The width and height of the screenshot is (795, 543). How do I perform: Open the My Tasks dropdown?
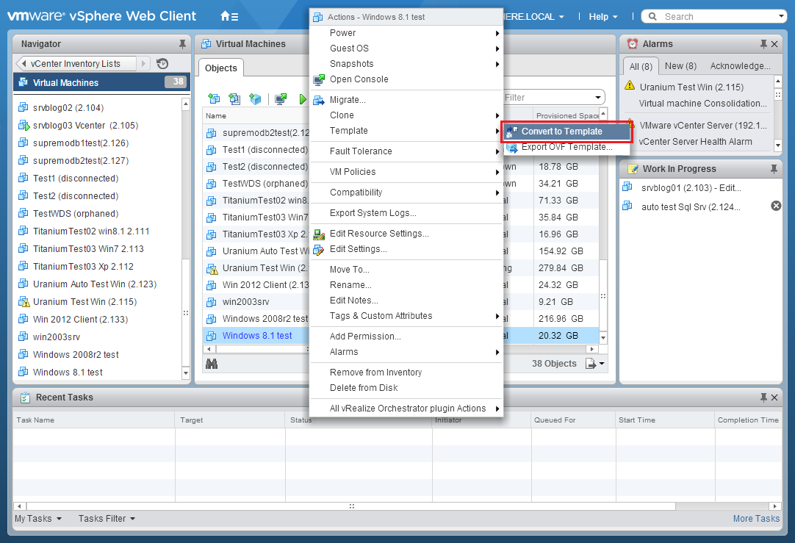(x=38, y=519)
